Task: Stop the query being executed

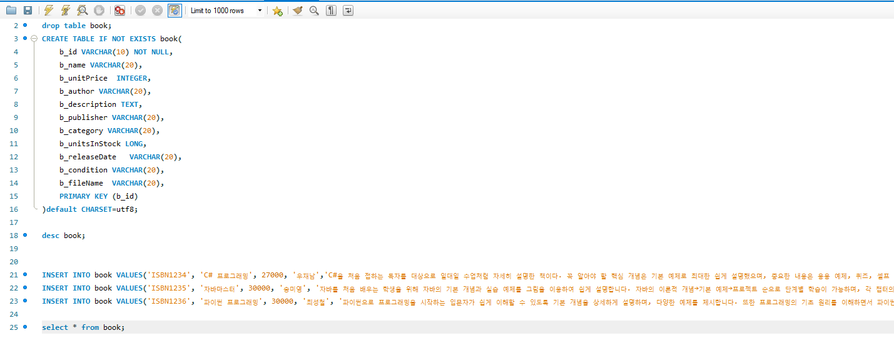Action: [99, 11]
